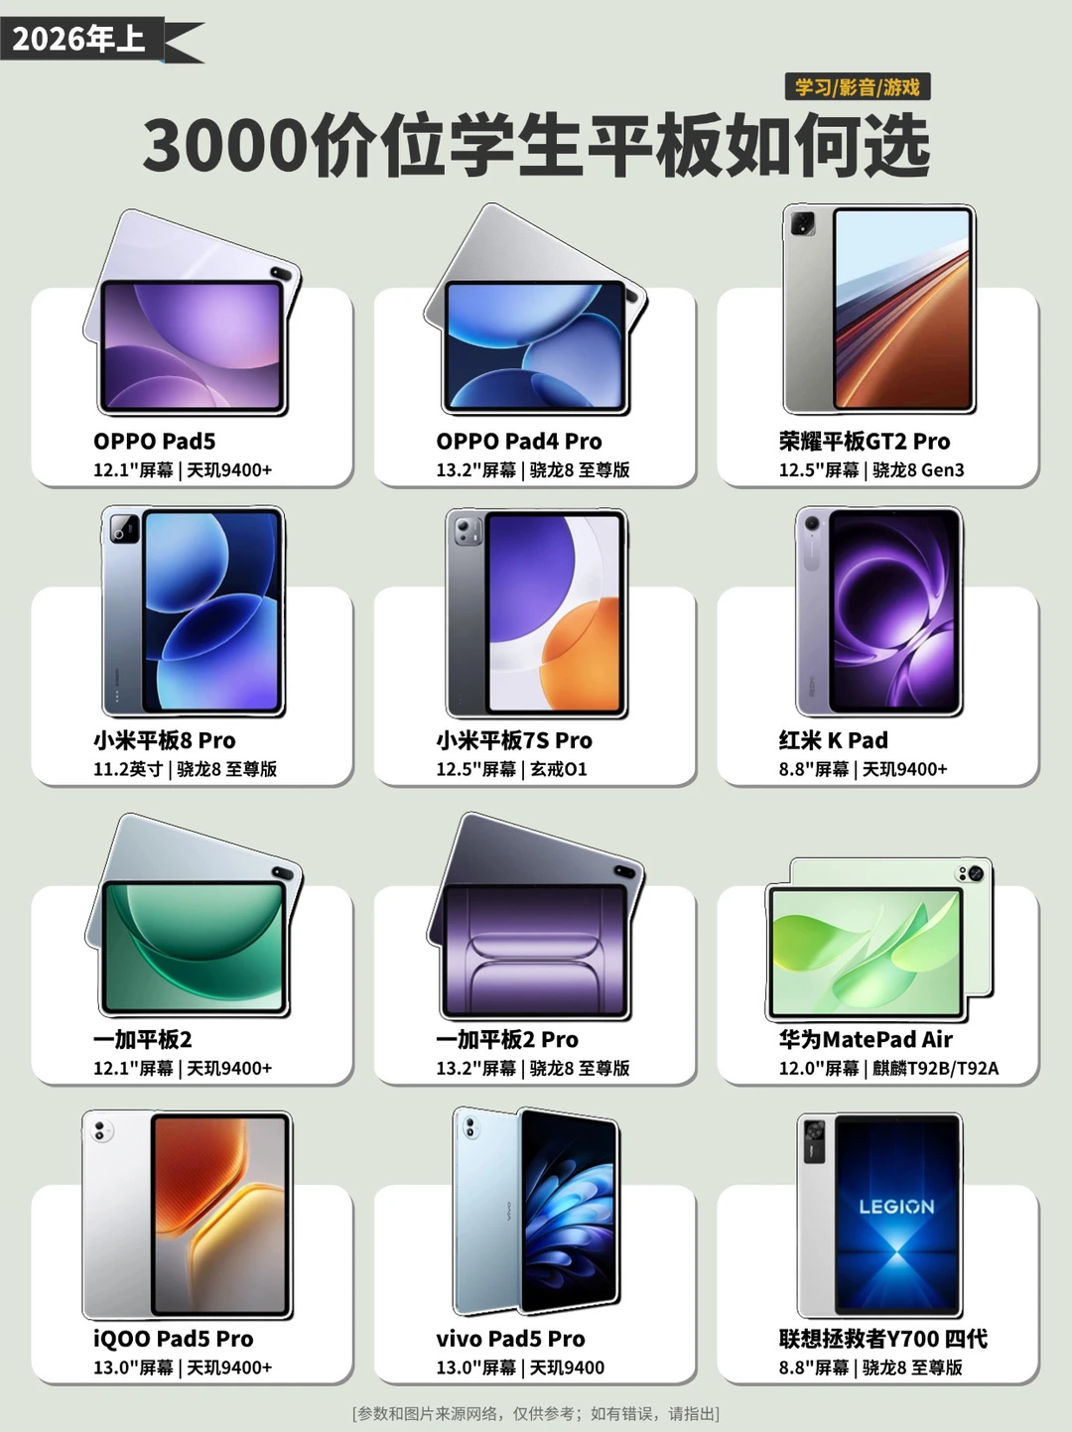Select the 联想拯救者Y700 四代 name text
This screenshot has height=1432, width=1072.
pyautogui.click(x=883, y=1339)
